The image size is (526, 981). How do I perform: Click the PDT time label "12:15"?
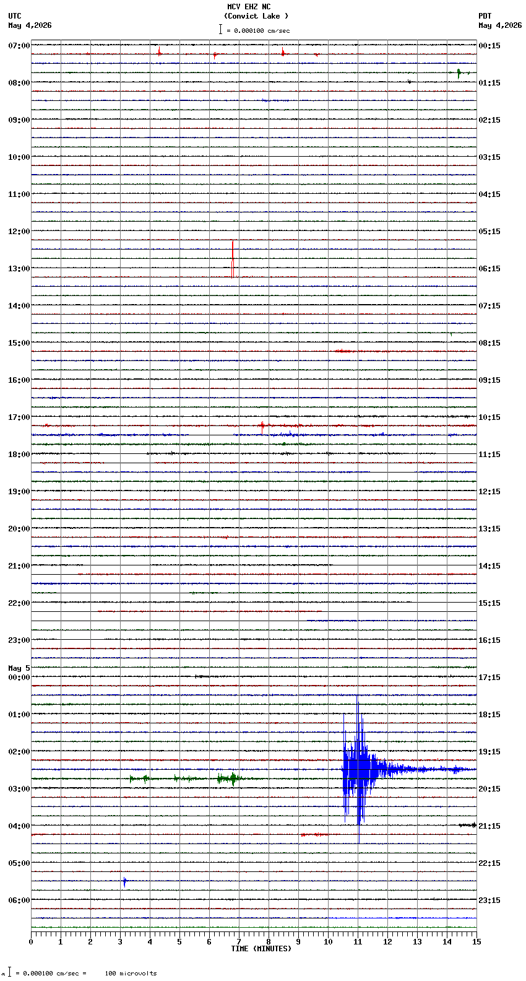[x=489, y=492]
